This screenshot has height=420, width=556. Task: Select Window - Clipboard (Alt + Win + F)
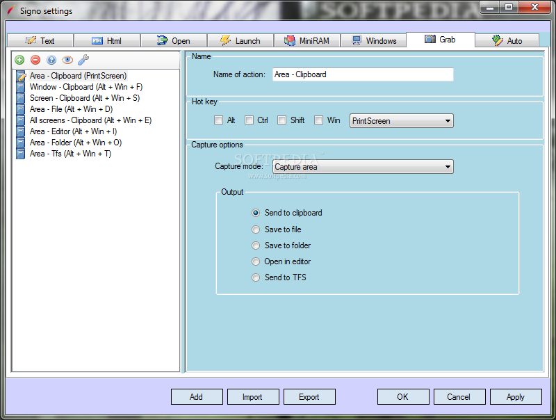click(x=86, y=87)
